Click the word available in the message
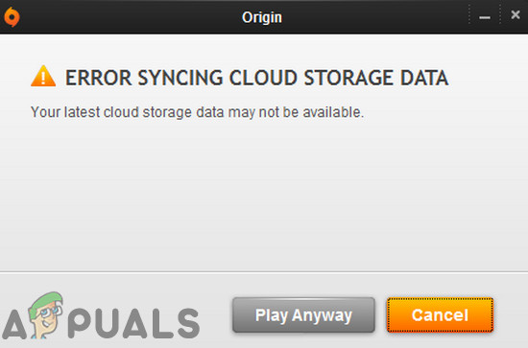 pos(333,112)
